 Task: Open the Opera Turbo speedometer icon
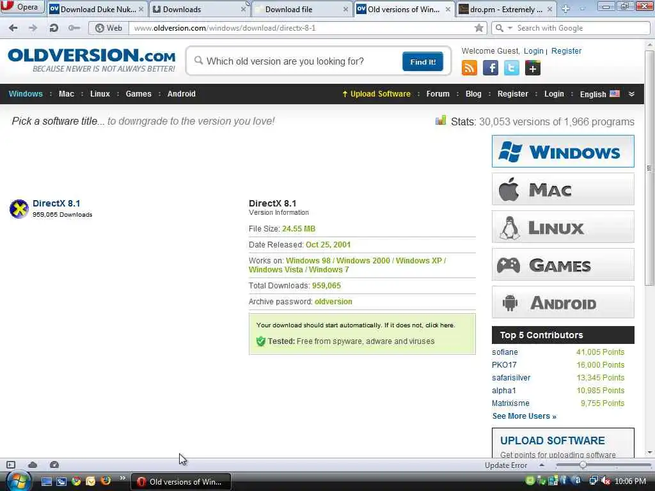pyautogui.click(x=54, y=465)
